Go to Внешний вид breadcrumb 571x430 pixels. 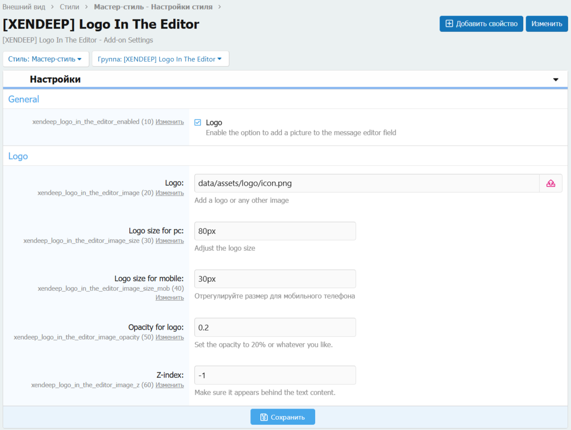(x=24, y=7)
